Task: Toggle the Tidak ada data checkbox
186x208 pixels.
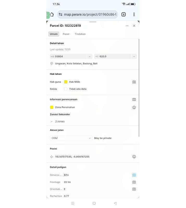Action: coord(66,89)
